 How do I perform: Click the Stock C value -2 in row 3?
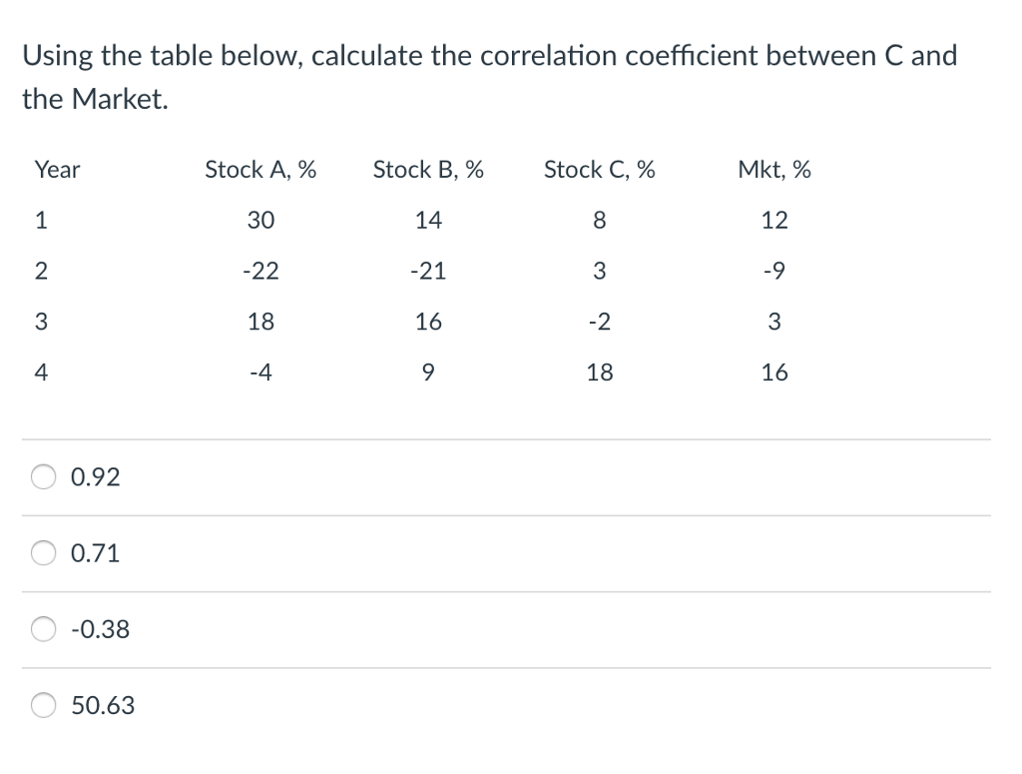[597, 322]
